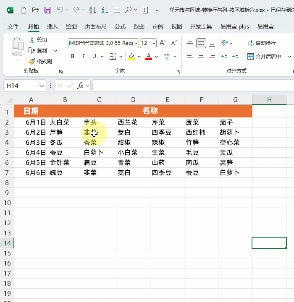Click the select-all corner triangle

[x=9, y=100]
